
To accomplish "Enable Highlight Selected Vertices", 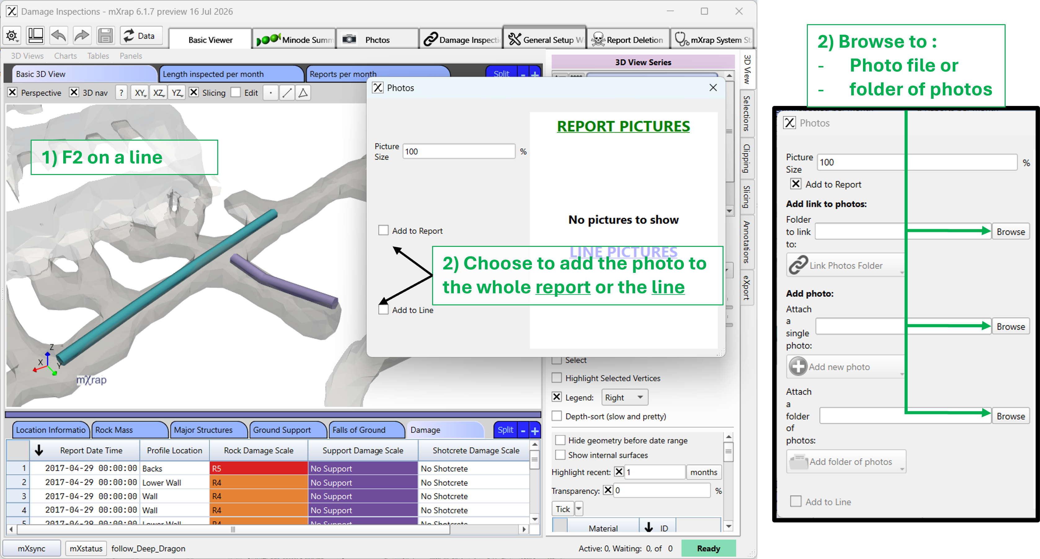I will coord(557,378).
